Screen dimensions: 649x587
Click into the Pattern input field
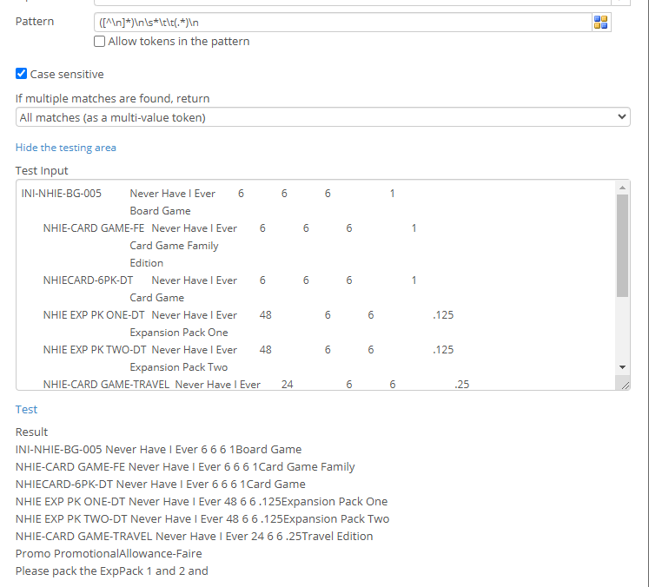click(343, 23)
